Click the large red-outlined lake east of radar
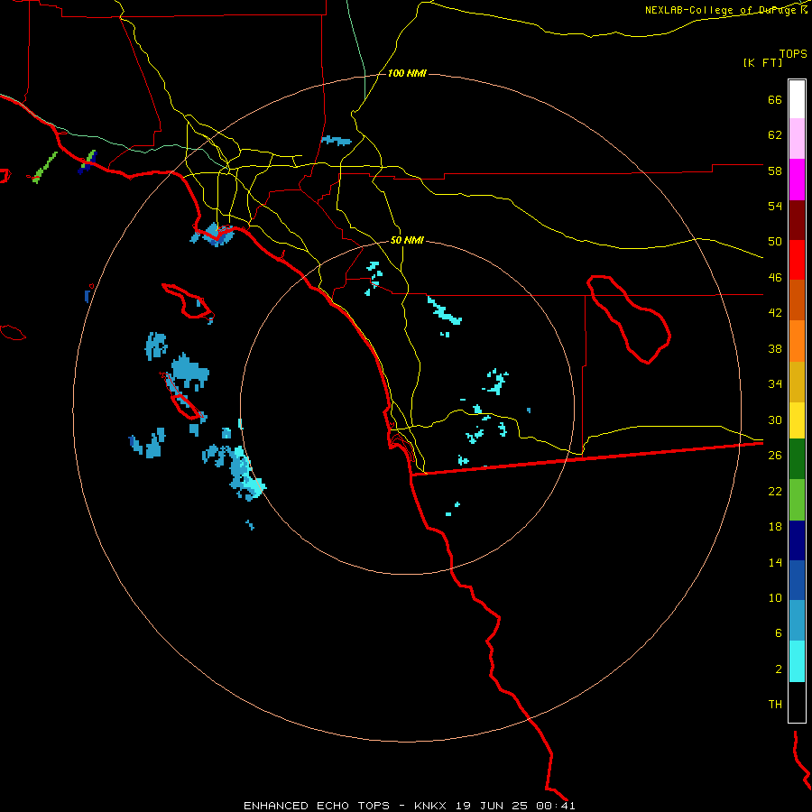 [x=629, y=319]
